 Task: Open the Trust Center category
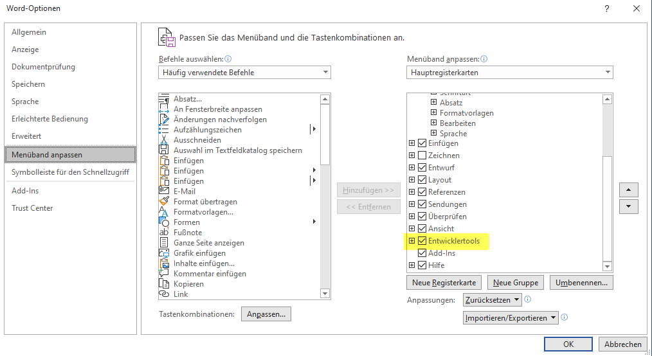[70, 208]
